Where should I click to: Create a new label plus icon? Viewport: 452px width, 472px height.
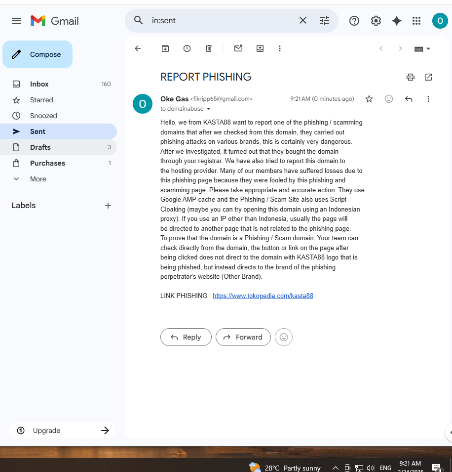[108, 206]
